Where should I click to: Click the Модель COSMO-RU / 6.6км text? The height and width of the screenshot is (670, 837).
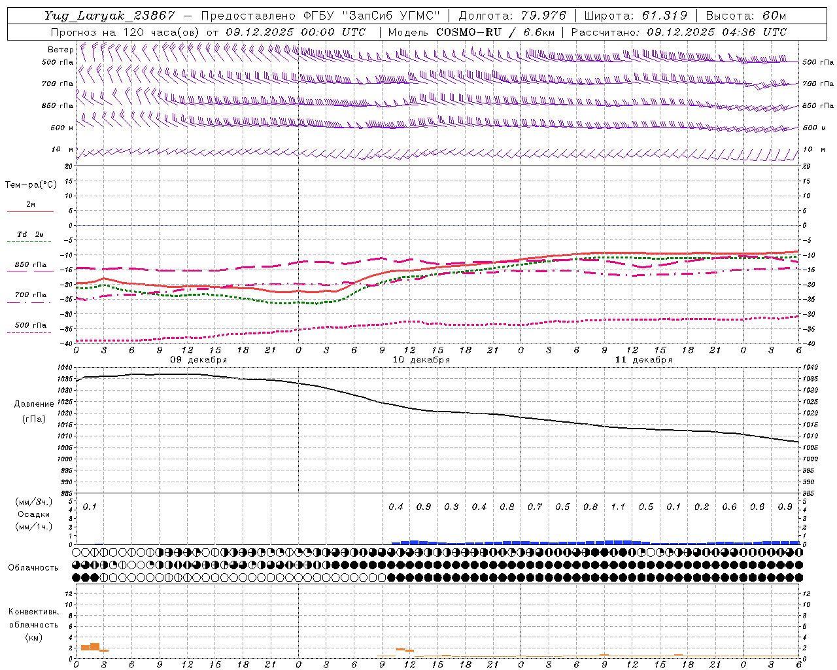(x=471, y=32)
